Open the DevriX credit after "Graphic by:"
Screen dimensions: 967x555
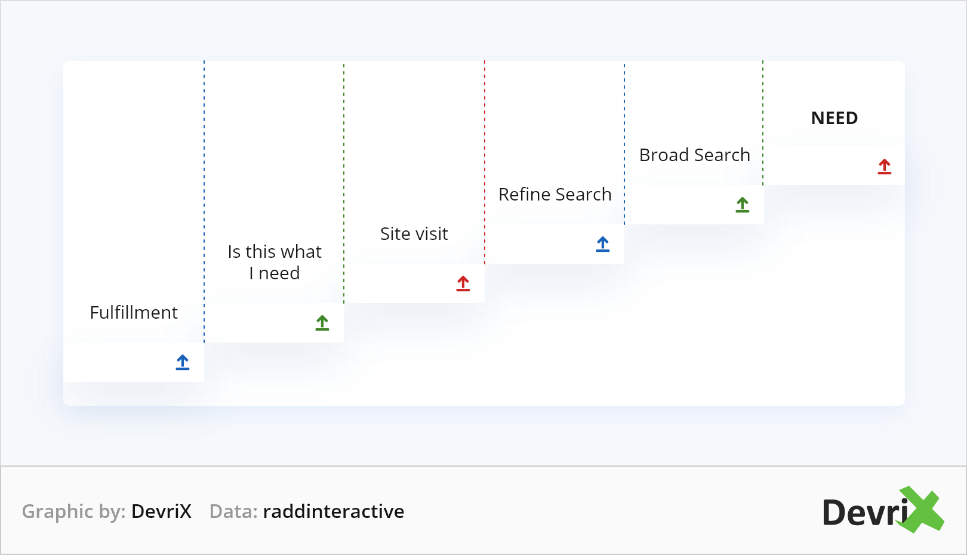pyautogui.click(x=161, y=511)
